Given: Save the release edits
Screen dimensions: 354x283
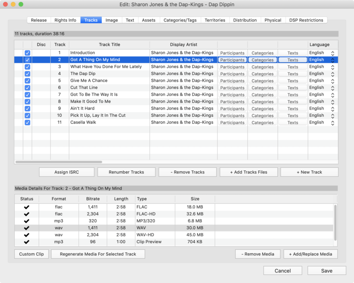Looking at the screenshot, I should pos(327,271).
